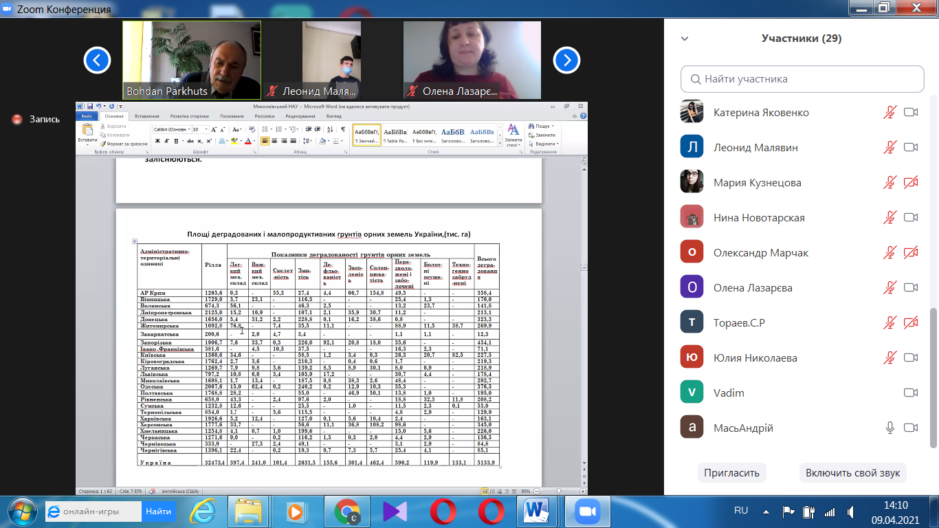This screenshot has height=528, width=939.
Task: Sort the selected text
Action: (330, 129)
